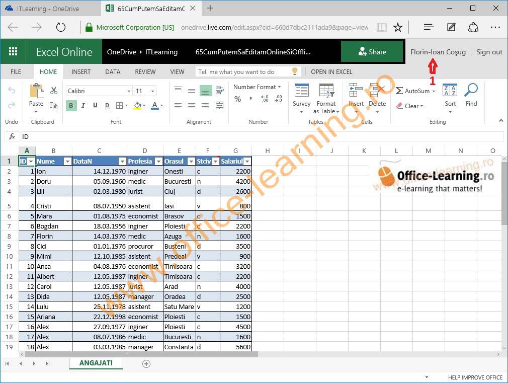Open the Number Format dropdown
The height and width of the screenshot is (383, 508).
257,87
